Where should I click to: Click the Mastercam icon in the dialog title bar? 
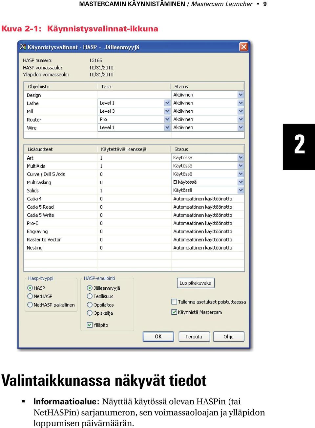(x=23, y=47)
